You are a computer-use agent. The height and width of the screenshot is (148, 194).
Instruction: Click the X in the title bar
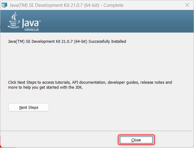pyautogui.click(x=187, y=5)
